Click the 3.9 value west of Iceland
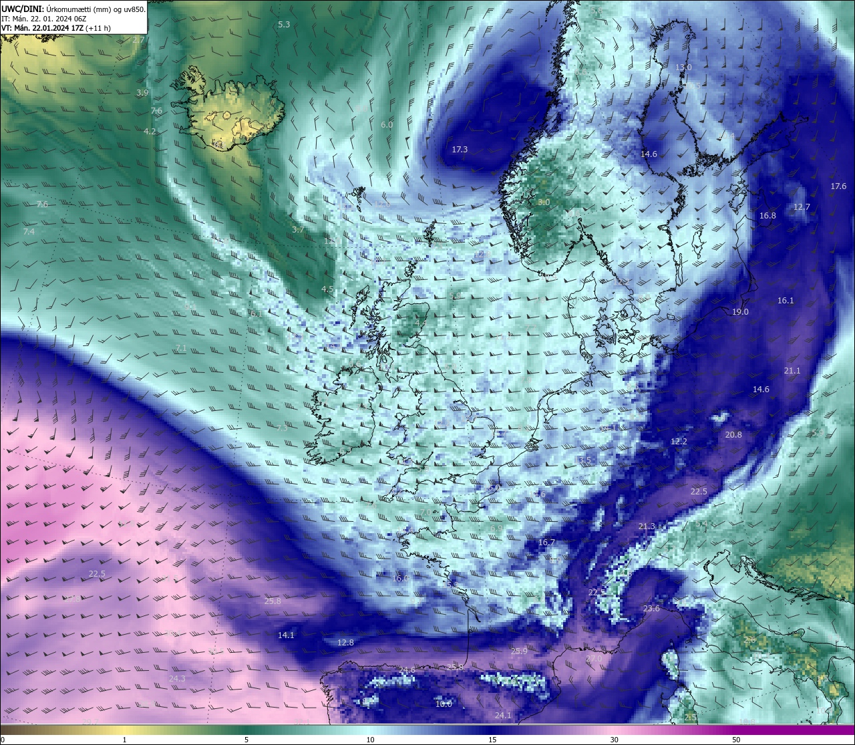The height and width of the screenshot is (745, 855). coord(142,93)
